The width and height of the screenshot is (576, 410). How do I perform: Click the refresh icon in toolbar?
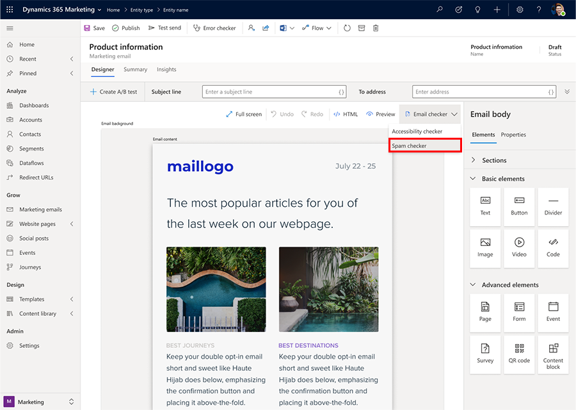(347, 28)
